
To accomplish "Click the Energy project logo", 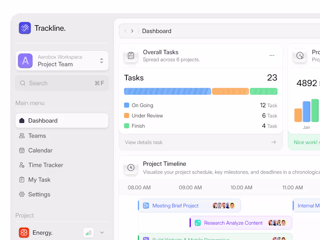I will click(x=24, y=232).
